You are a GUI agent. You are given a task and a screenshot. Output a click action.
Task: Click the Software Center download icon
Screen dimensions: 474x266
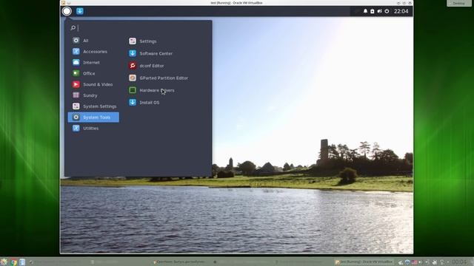pos(133,53)
